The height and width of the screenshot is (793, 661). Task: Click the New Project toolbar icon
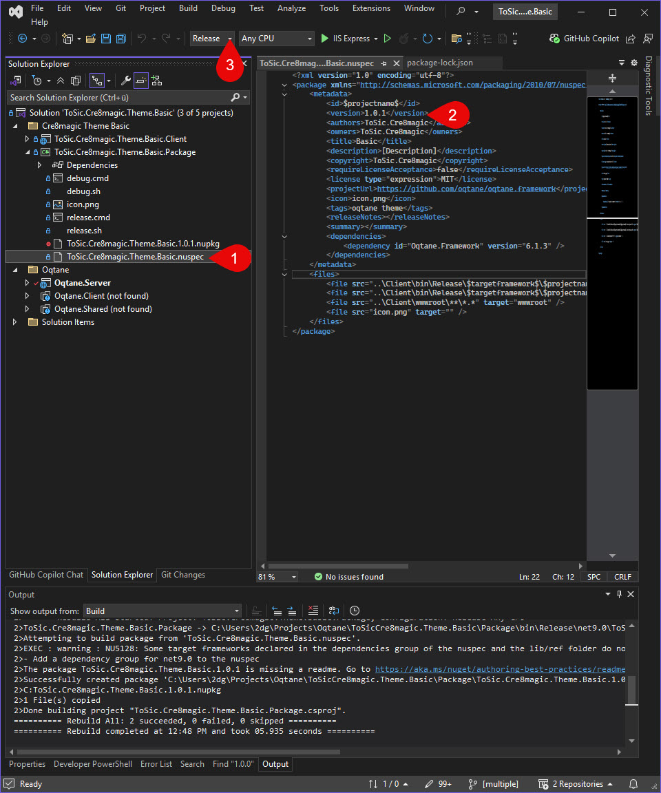67,39
